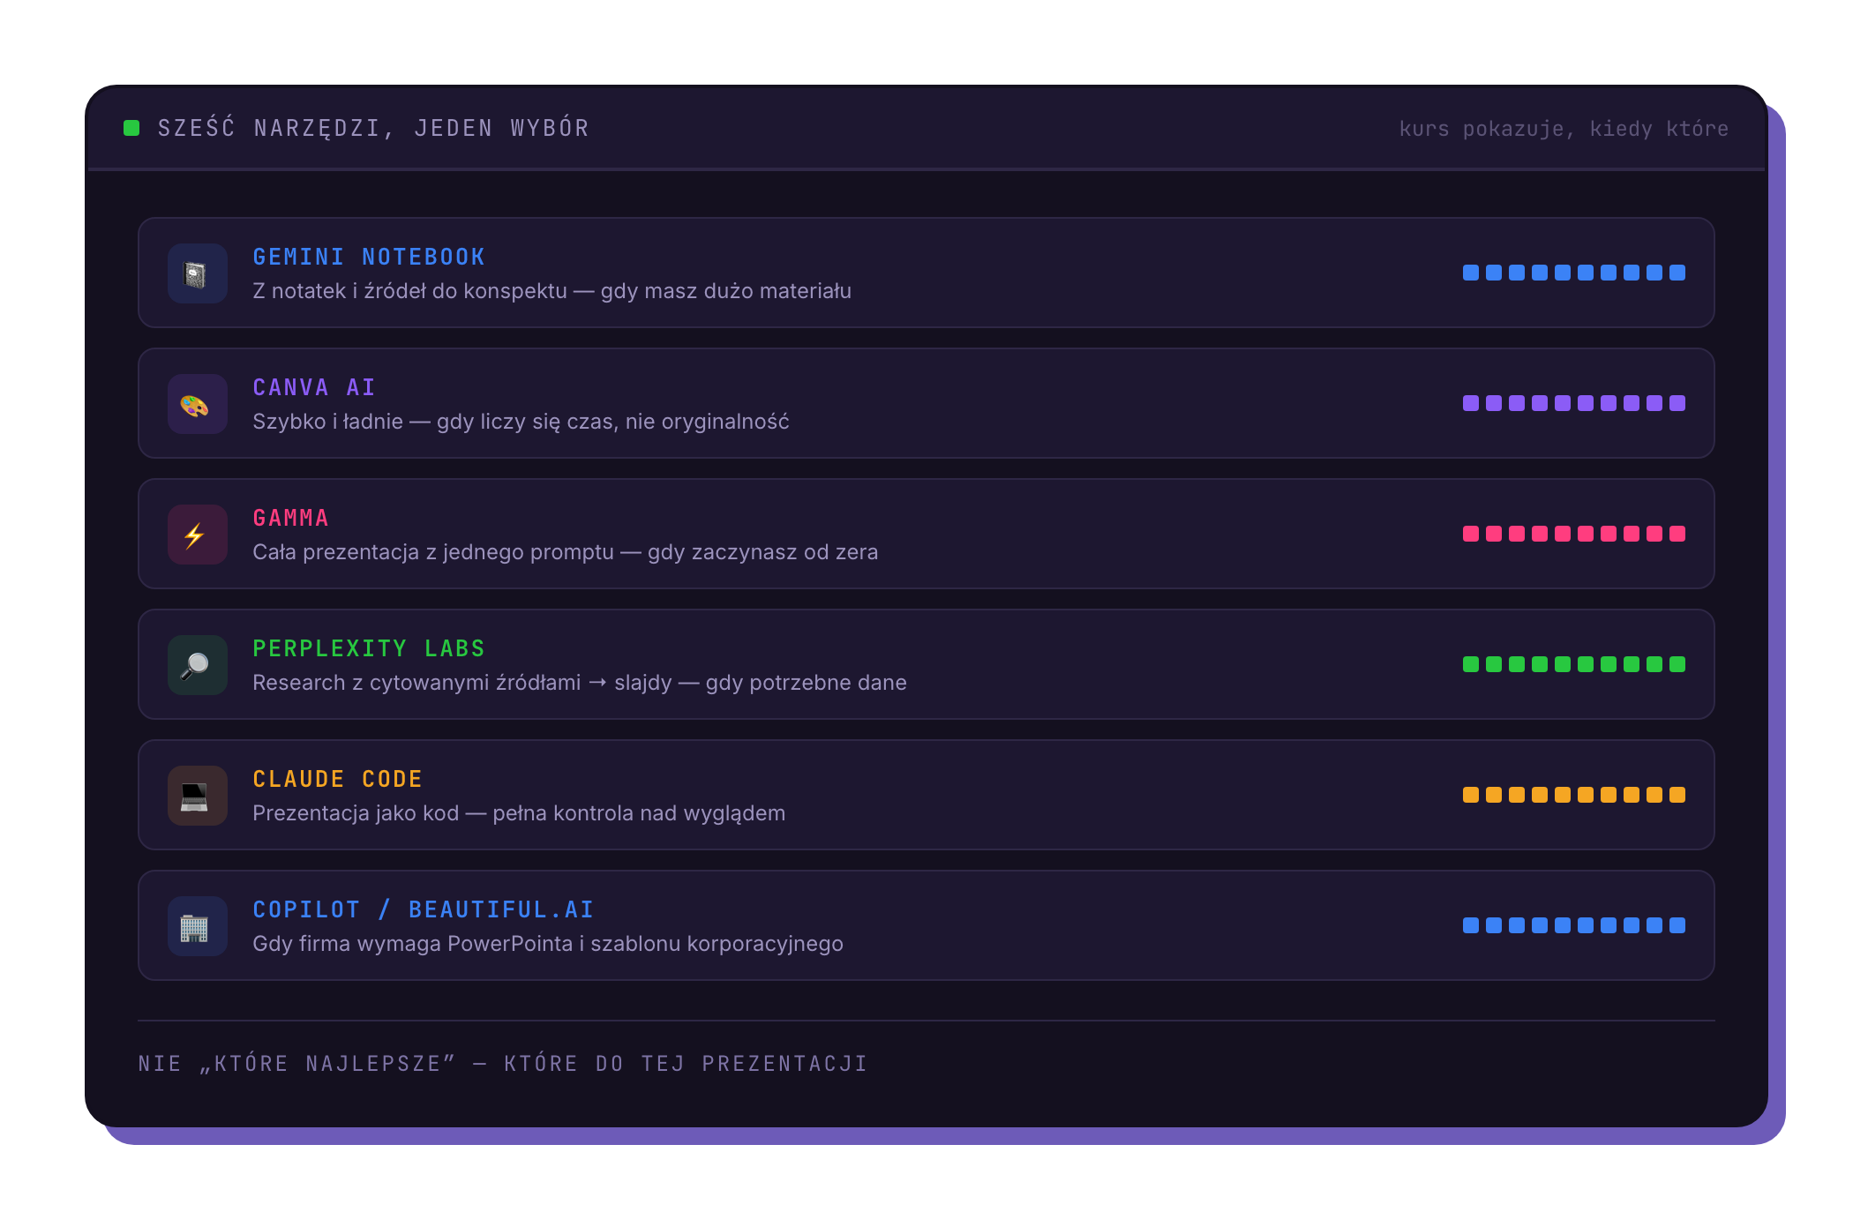1853x1212 pixels.
Task: Select the CLAUDE CODE title
Action: [x=338, y=779]
